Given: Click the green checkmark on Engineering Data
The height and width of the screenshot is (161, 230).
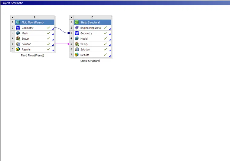Looking at the screenshot, I should 105,27.
